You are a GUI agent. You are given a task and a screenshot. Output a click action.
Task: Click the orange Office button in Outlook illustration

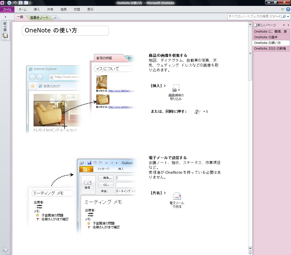point(86,169)
